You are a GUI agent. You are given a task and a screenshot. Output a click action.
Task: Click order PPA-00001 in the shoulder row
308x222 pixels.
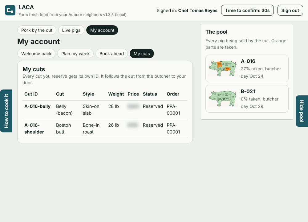pyautogui.click(x=173, y=129)
